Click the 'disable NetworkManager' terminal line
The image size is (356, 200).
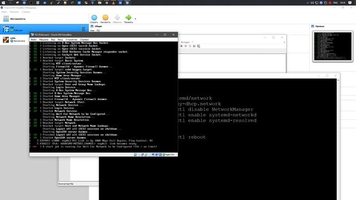pos(216,109)
